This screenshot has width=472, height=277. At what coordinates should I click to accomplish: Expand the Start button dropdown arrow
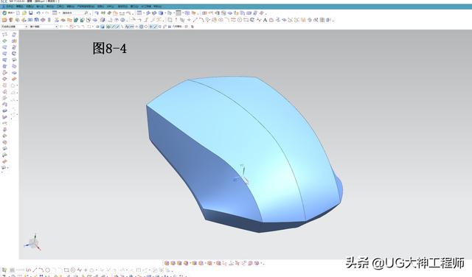click(15, 13)
